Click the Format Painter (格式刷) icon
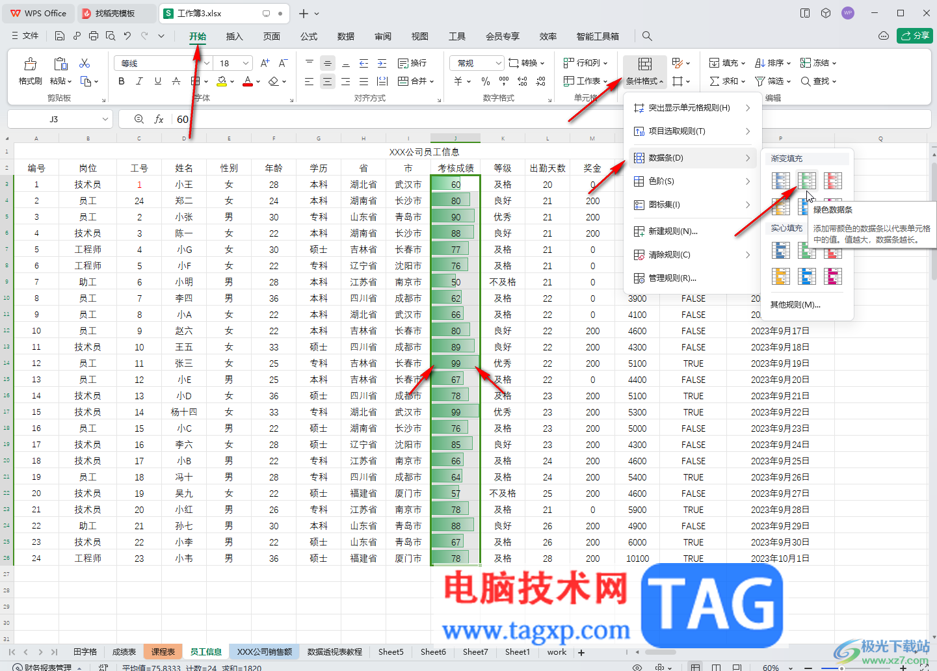This screenshot has width=937, height=671. tap(30, 64)
